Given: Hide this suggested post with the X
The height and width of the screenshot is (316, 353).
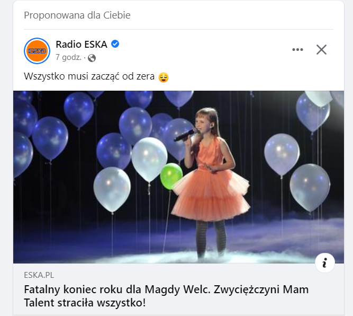Looking at the screenshot, I should click(x=321, y=50).
